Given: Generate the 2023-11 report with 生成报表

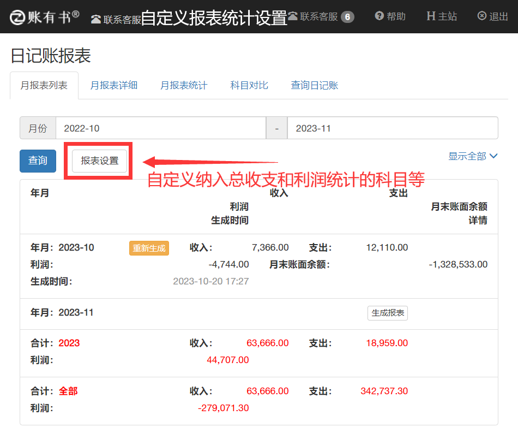Looking at the screenshot, I should point(388,313).
